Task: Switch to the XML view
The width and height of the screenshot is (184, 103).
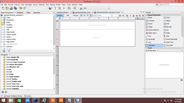Action: tap(68, 15)
